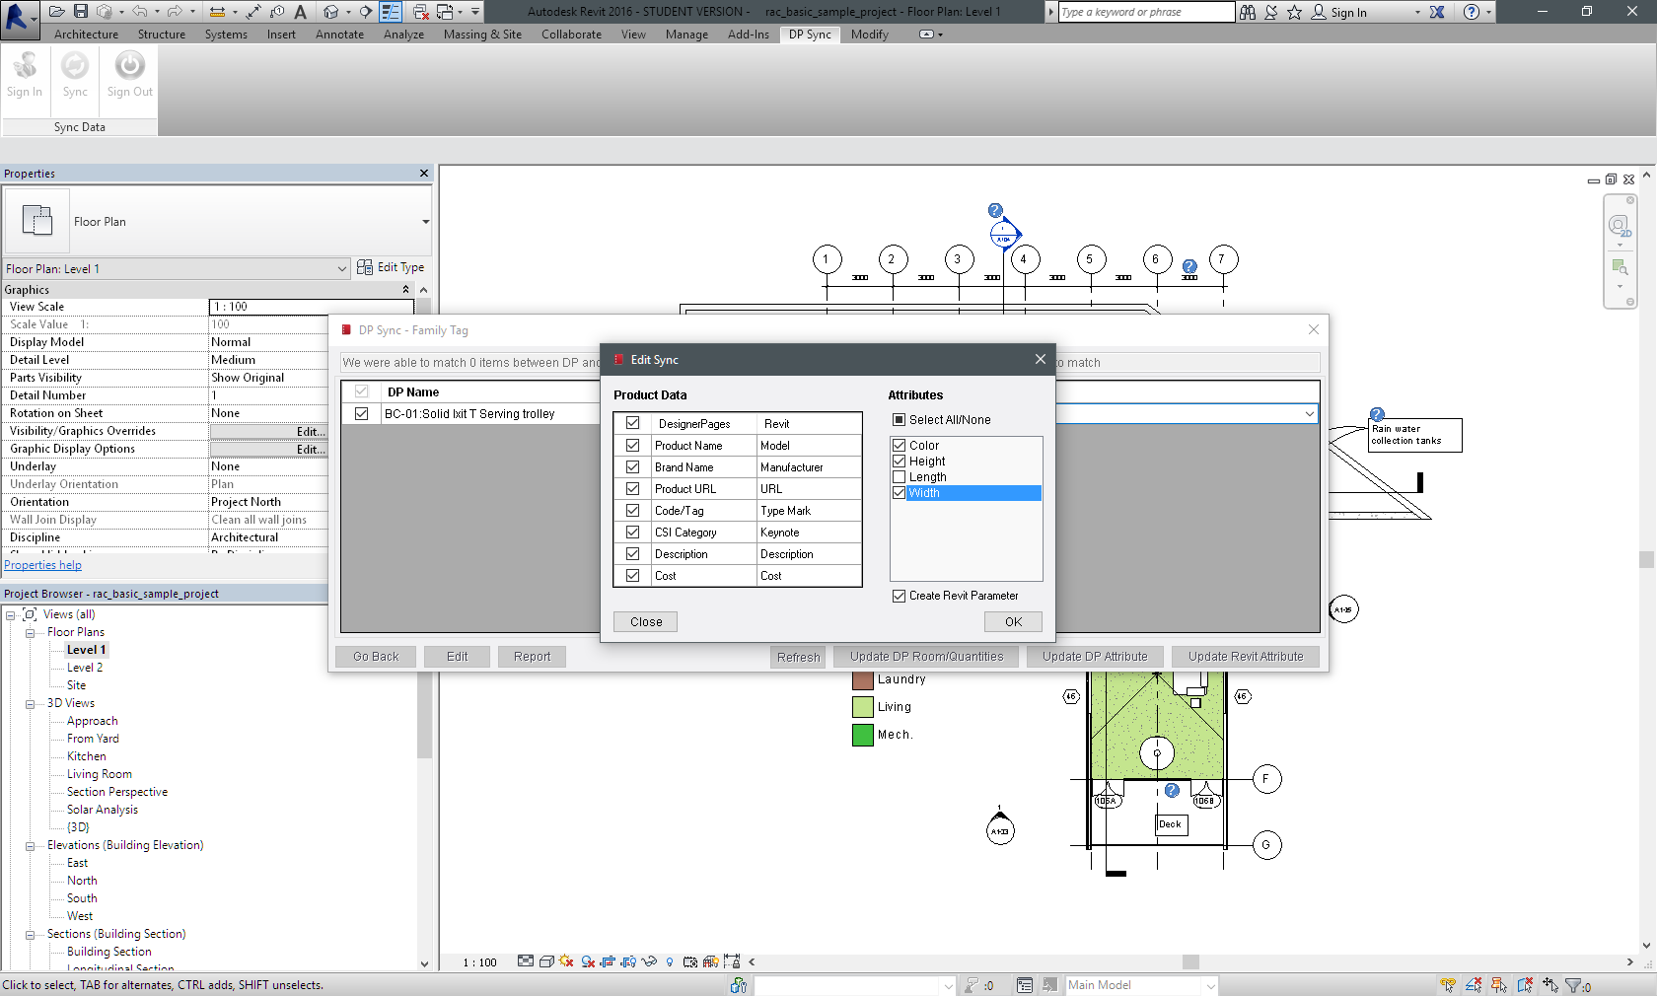1657x996 pixels.
Task: Uncheck the Product Name row checkbox
Action: [632, 446]
